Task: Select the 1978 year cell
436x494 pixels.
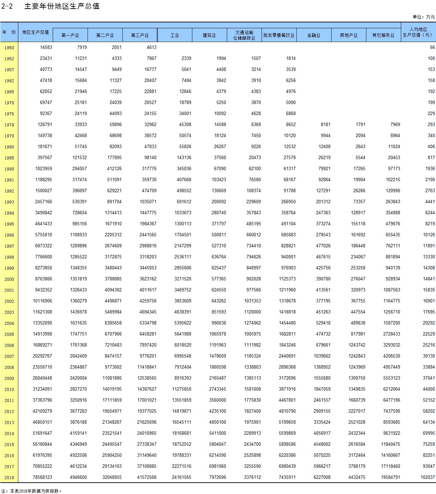Action: (x=9, y=125)
